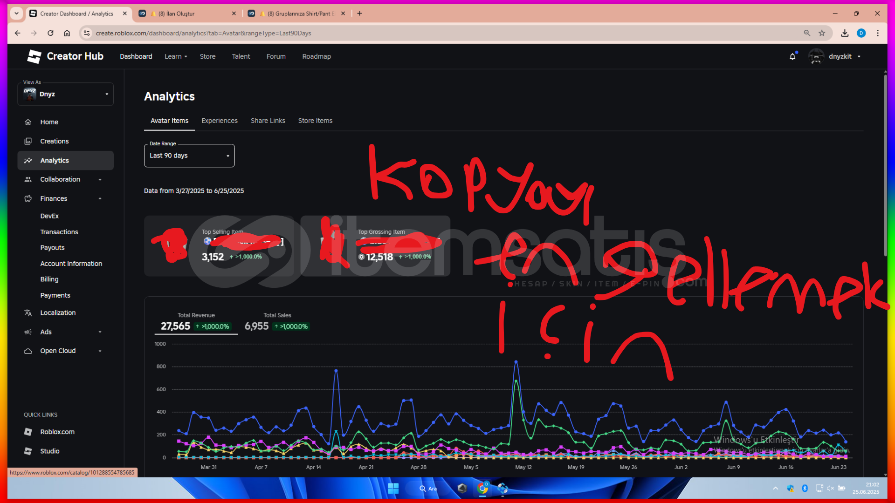Click the Localization translate icon
The width and height of the screenshot is (895, 503).
click(x=28, y=313)
